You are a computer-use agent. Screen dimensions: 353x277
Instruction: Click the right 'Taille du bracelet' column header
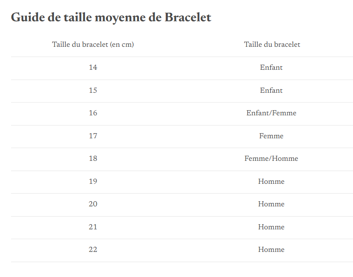coord(272,45)
